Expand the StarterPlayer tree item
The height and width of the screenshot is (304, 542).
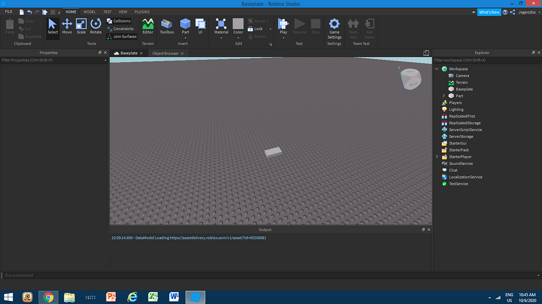[x=437, y=156]
